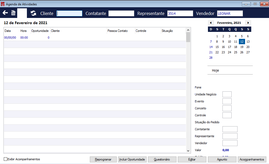Screen dimensions: 269x164
Task: Click the Assunto button
Action: [222, 159]
